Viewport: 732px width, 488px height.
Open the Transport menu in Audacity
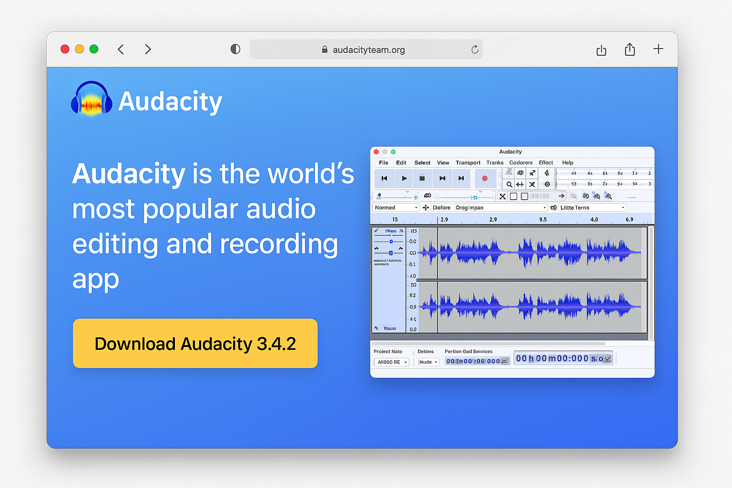coord(468,163)
